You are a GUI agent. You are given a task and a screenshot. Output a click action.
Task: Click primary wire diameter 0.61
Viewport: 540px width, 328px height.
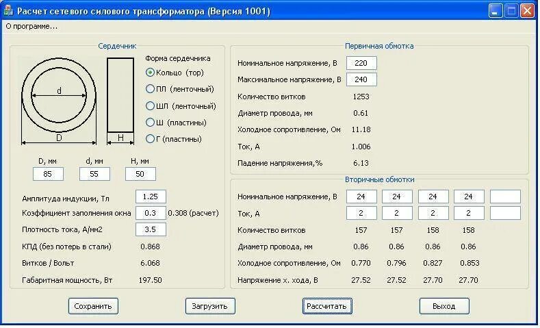click(361, 113)
